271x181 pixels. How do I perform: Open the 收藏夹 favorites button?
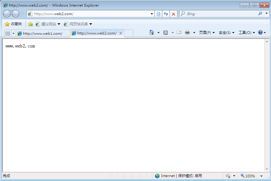[x=13, y=24]
